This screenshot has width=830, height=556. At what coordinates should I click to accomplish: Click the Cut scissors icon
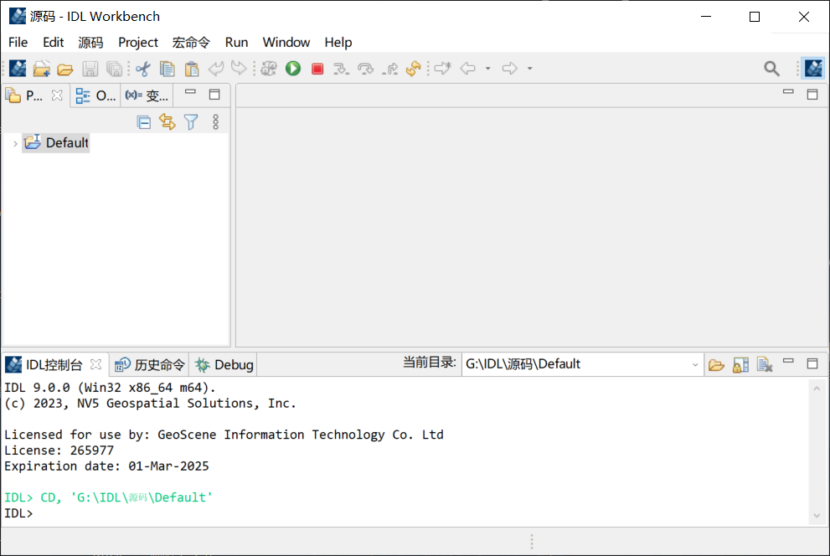143,69
